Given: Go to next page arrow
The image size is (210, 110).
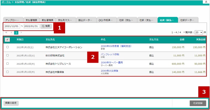Looking at the screenshot, I should 21,32.
